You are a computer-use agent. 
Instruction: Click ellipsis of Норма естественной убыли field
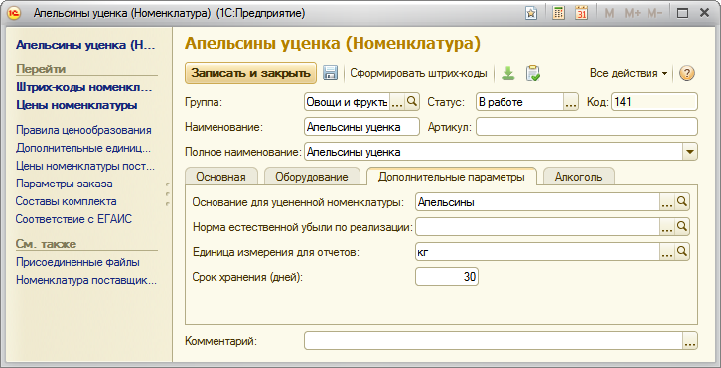coord(667,226)
